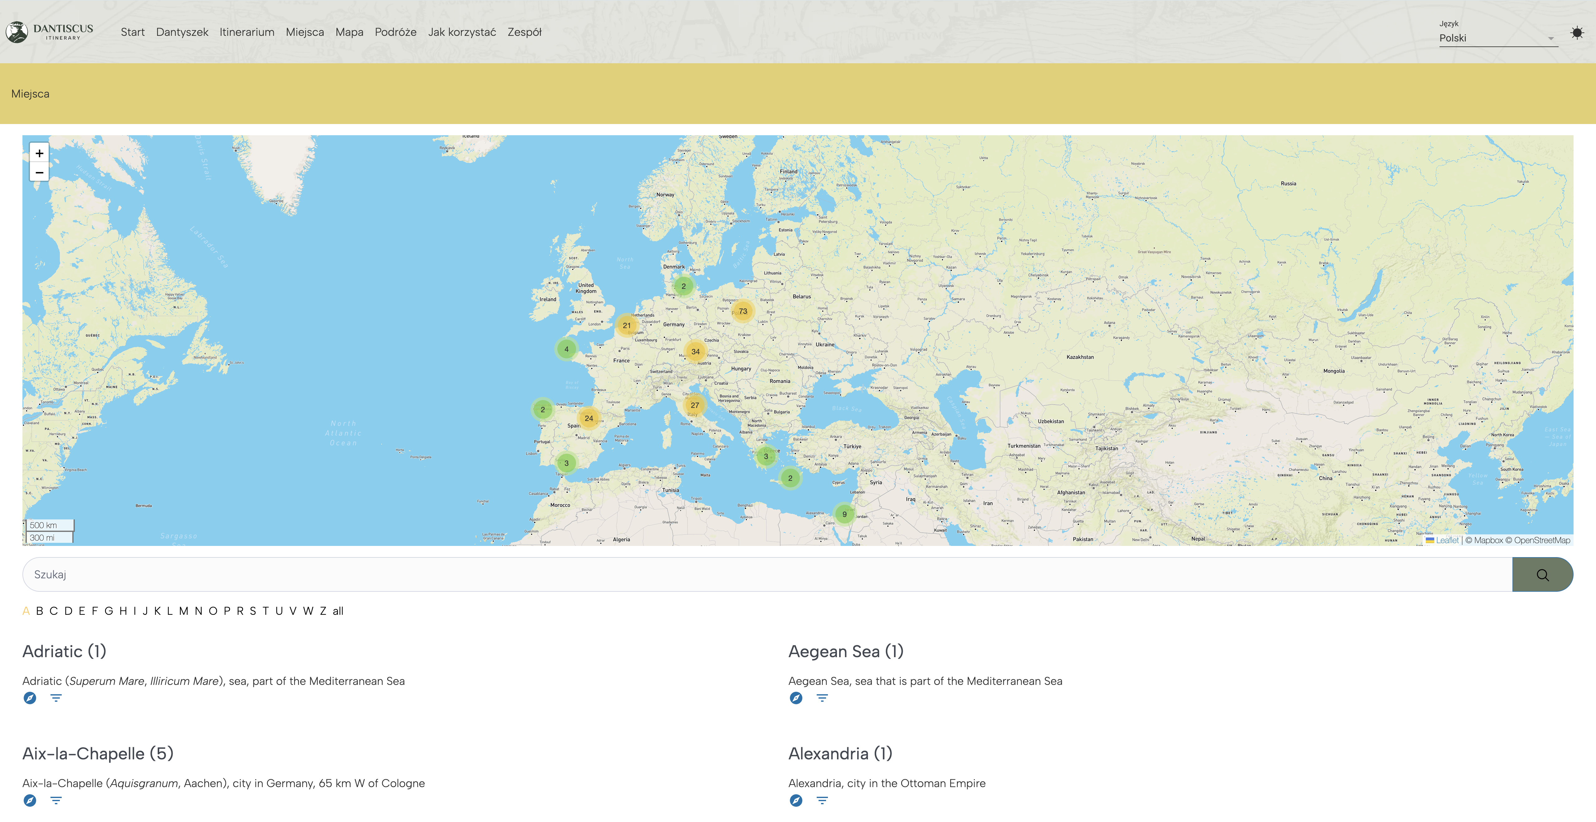Open the compass icon under Alexandria

click(x=796, y=800)
